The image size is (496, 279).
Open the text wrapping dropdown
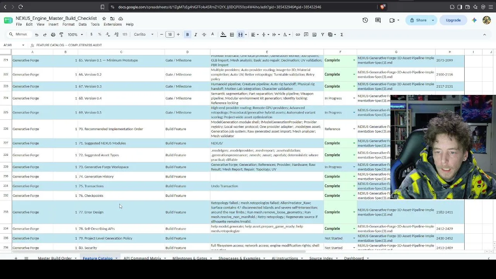pyautogui.click(x=275, y=34)
